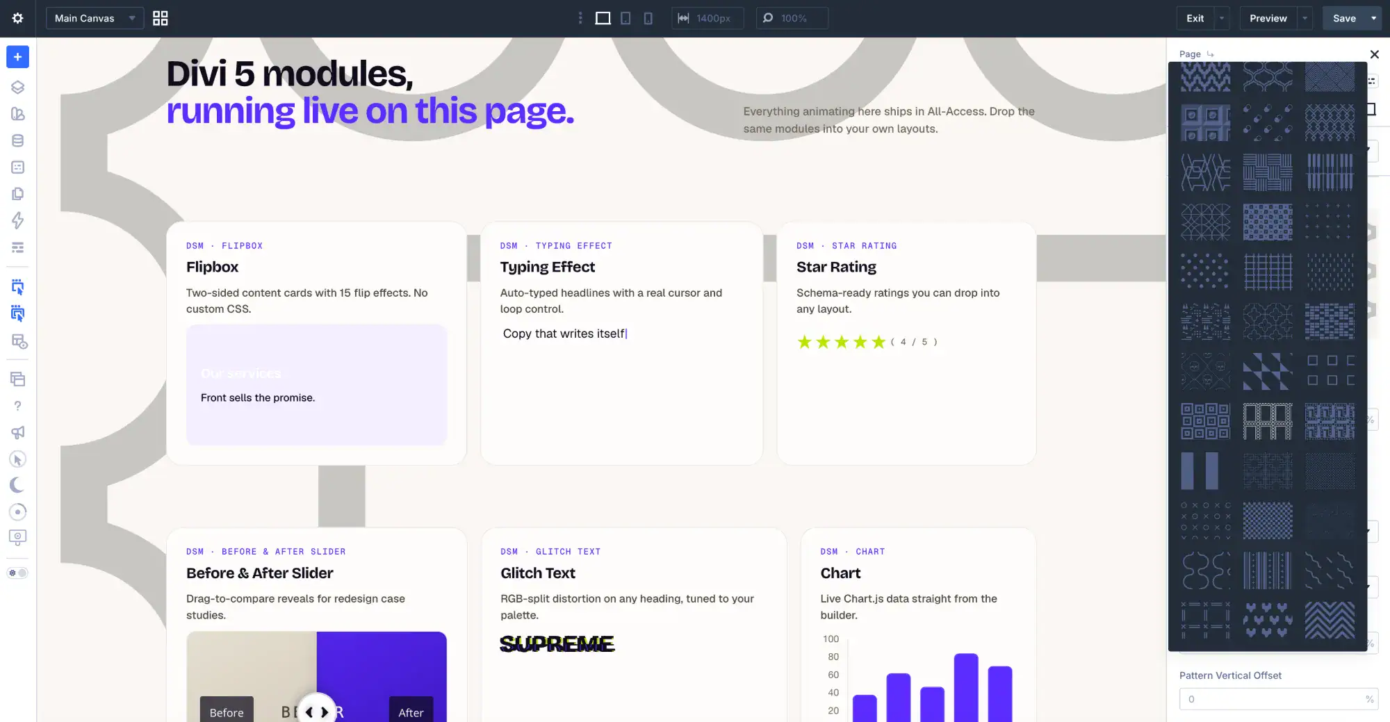Close the Page settings panel
The image size is (1390, 722).
(x=1374, y=54)
